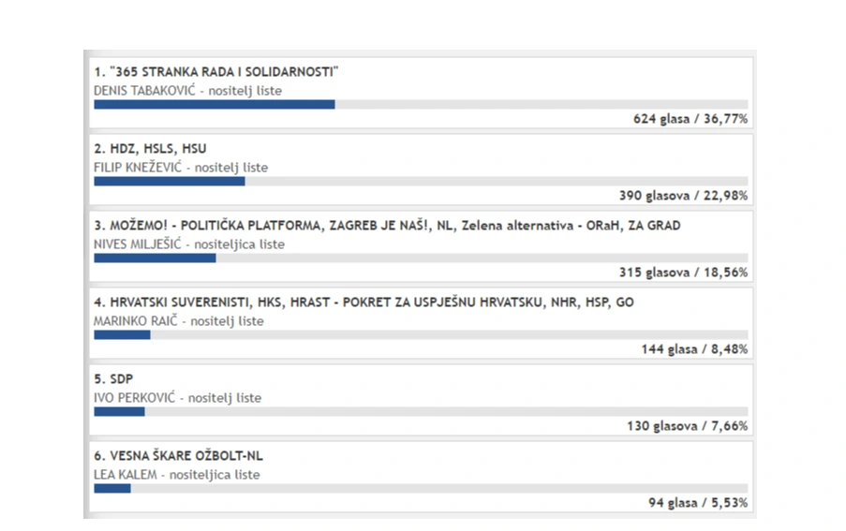Click the 390 glasova / 22,98% result
Viewport: 846px width, 531px height.
click(684, 196)
